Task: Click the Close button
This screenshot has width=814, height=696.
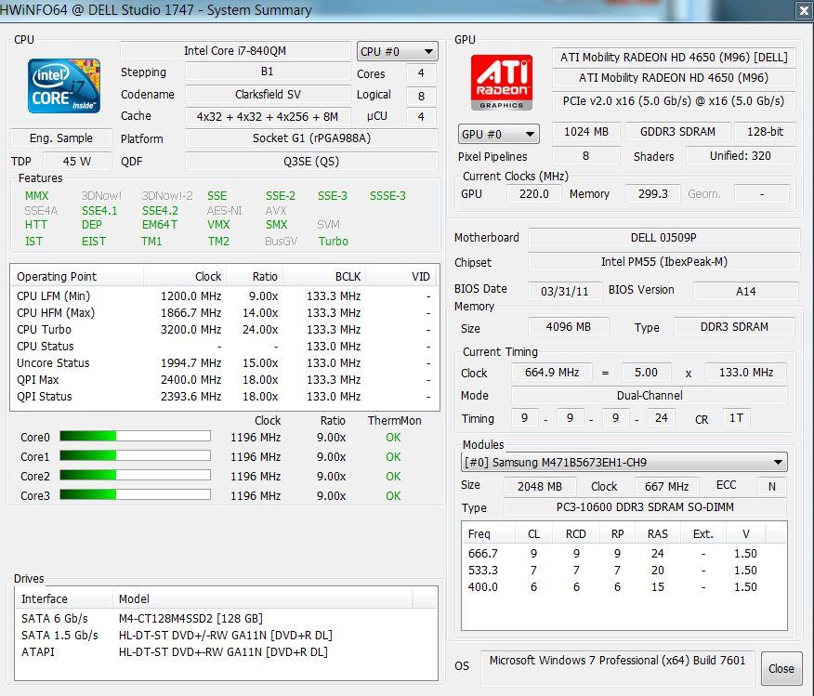Action: coord(781,668)
